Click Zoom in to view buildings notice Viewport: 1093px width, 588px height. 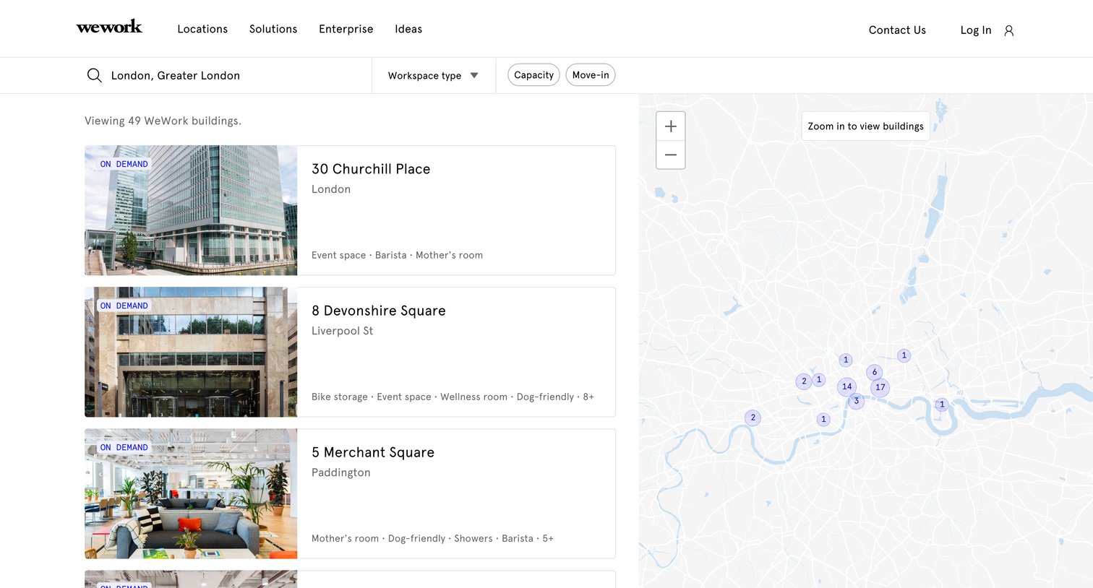tap(865, 126)
